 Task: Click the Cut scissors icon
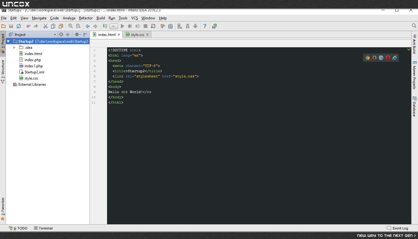tap(46, 26)
